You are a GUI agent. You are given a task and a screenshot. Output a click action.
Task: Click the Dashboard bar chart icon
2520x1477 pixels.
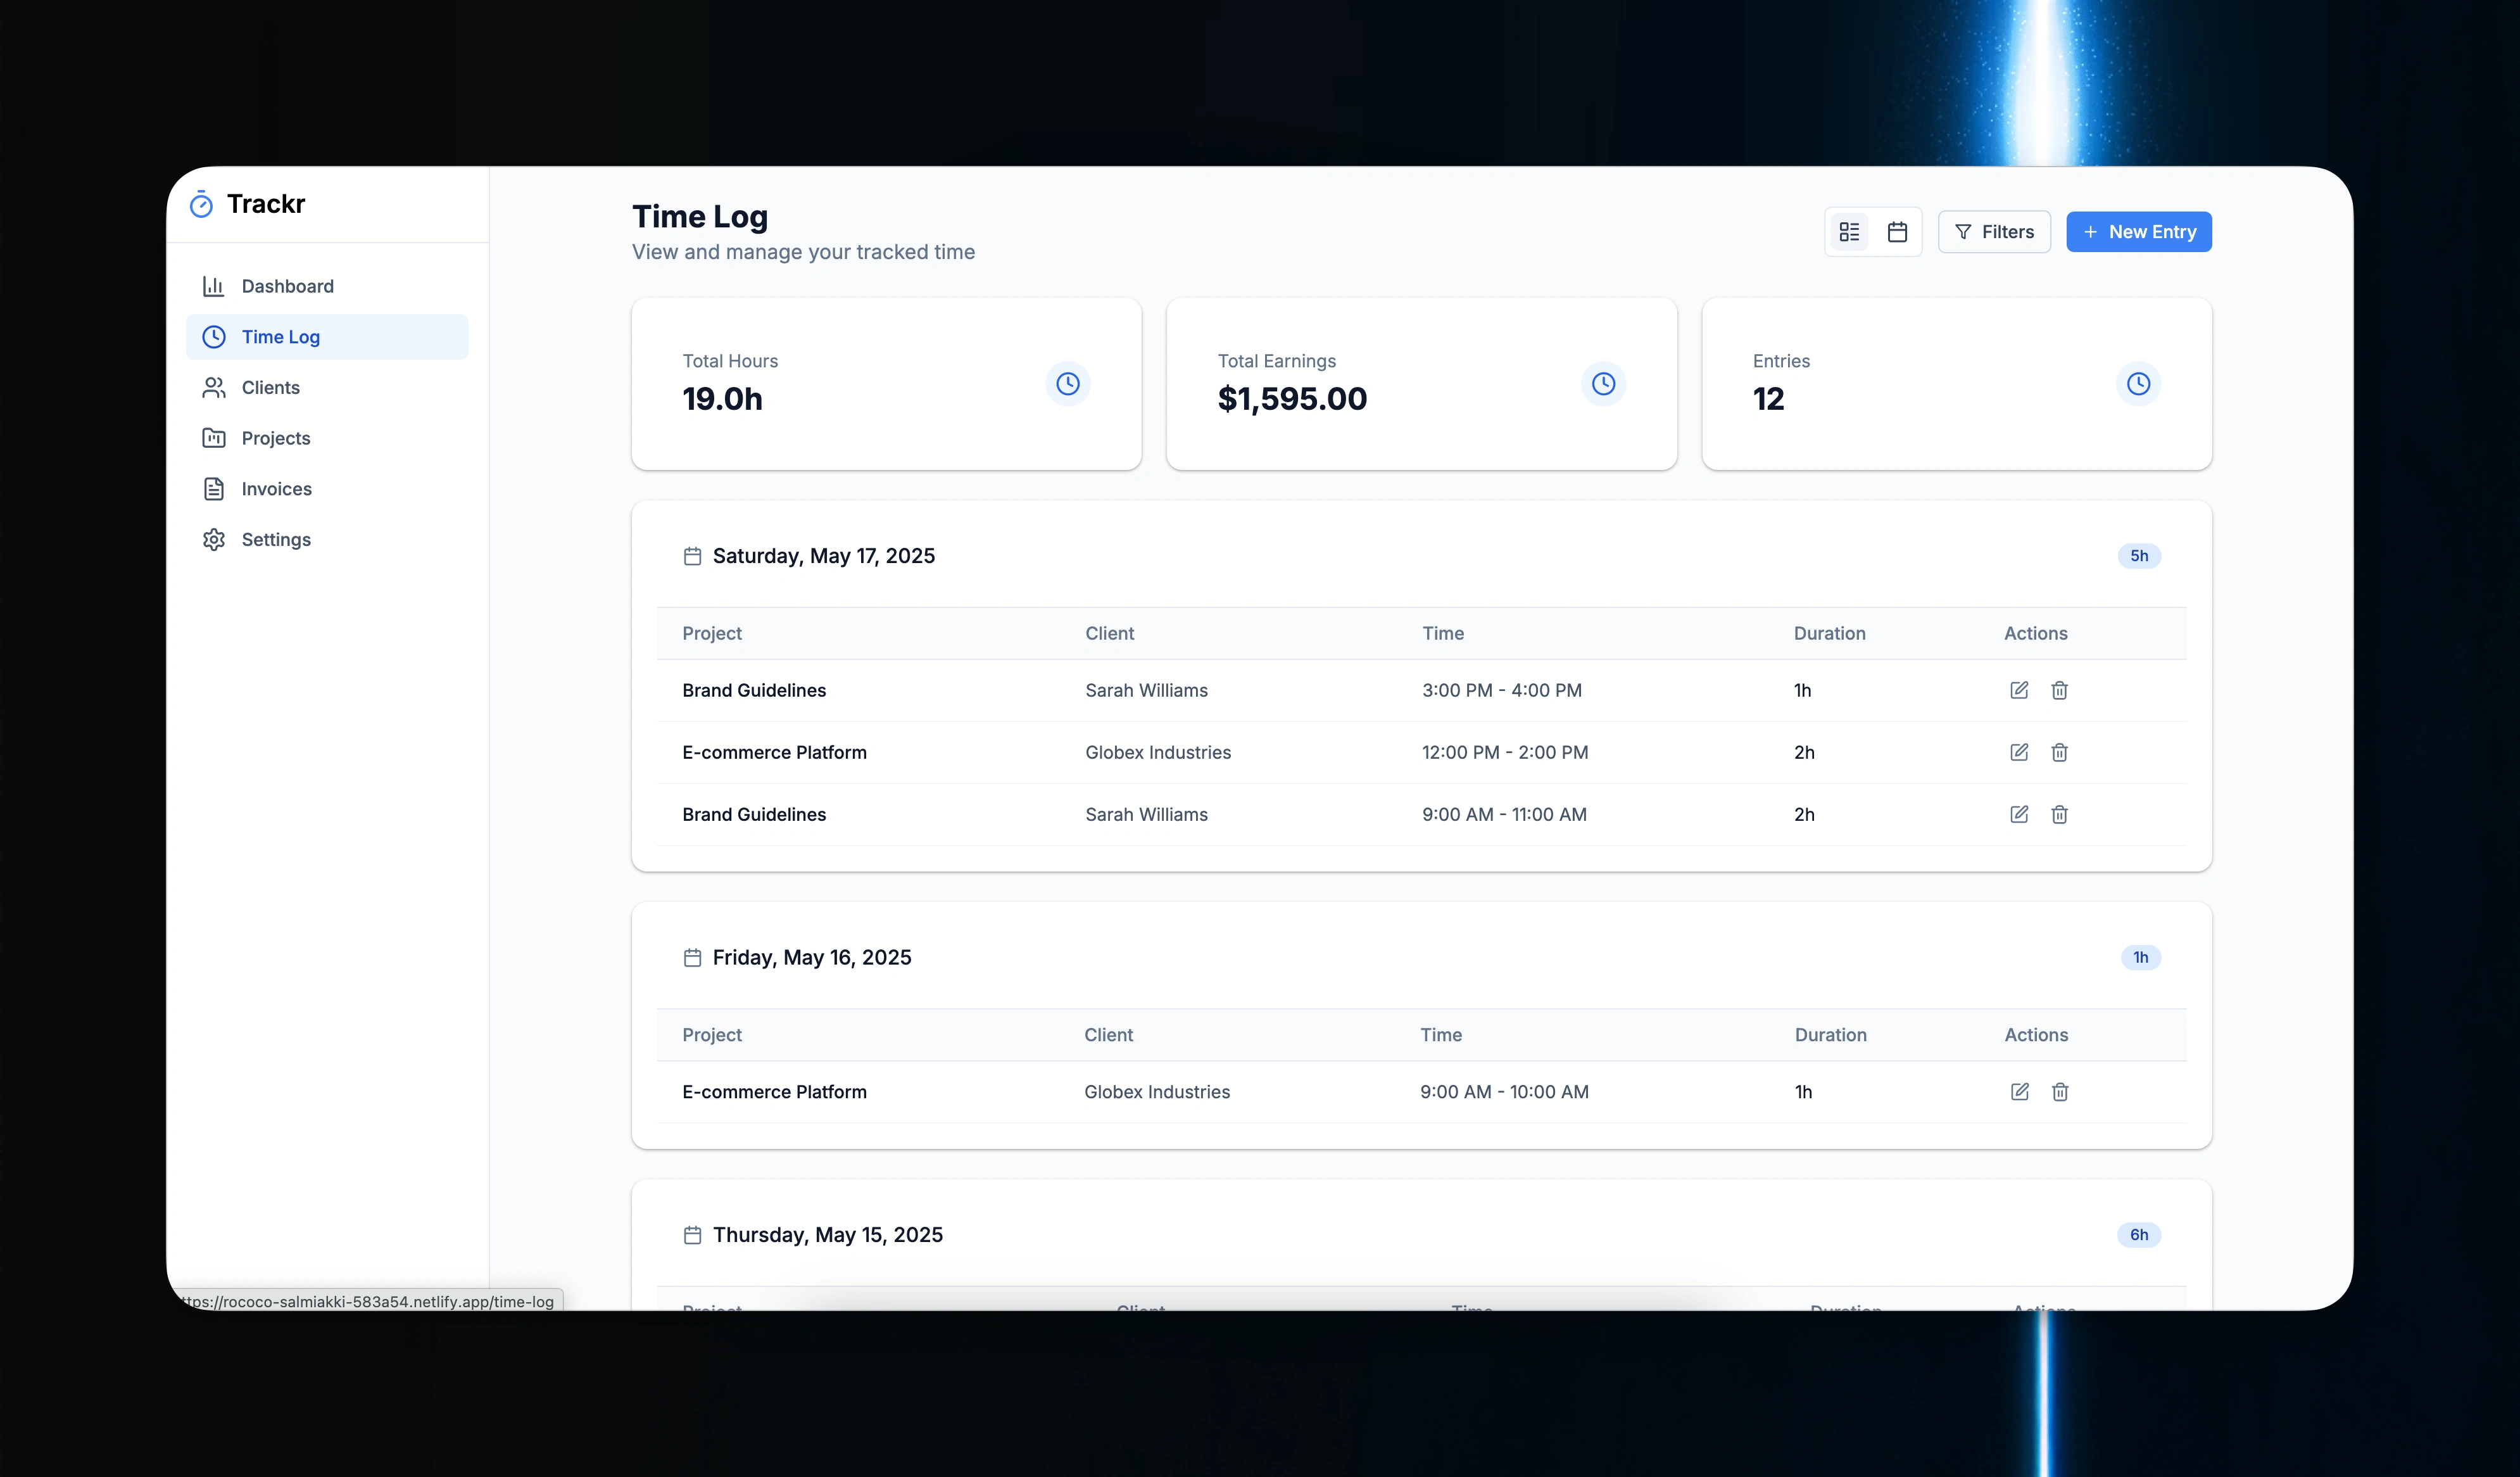(213, 286)
